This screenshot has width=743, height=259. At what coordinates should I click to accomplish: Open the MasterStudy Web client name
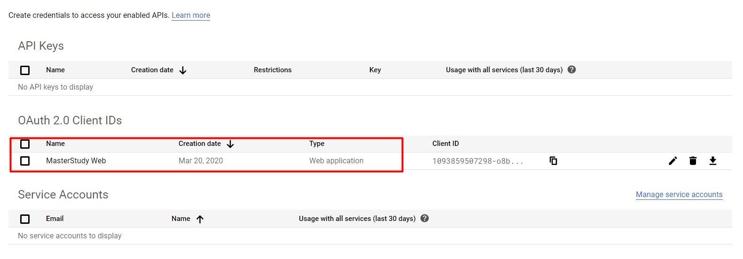pos(76,161)
